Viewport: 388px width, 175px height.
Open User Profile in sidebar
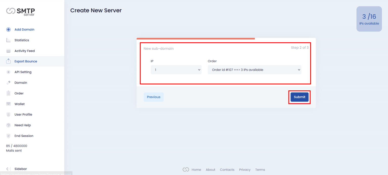[23, 115]
